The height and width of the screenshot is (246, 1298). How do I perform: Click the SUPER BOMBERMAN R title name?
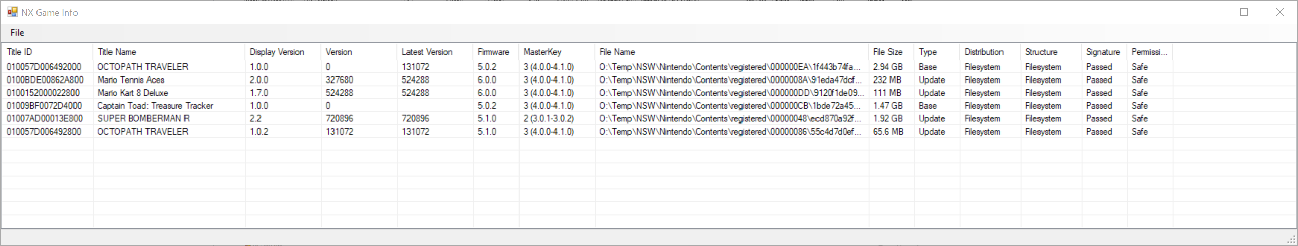tap(143, 118)
